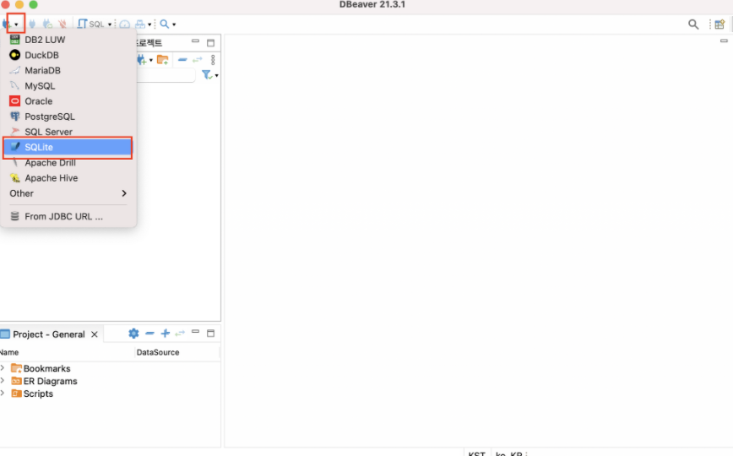
Task: Click navigator's Collapse All blue bar icon
Action: pyautogui.click(x=182, y=60)
